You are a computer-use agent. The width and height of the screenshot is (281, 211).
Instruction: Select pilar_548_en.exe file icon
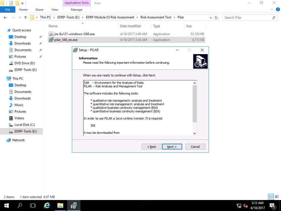(x=51, y=40)
